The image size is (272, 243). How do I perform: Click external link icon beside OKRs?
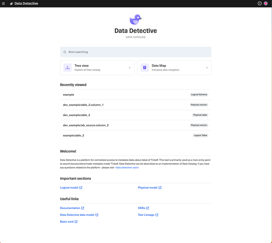pos(148,208)
